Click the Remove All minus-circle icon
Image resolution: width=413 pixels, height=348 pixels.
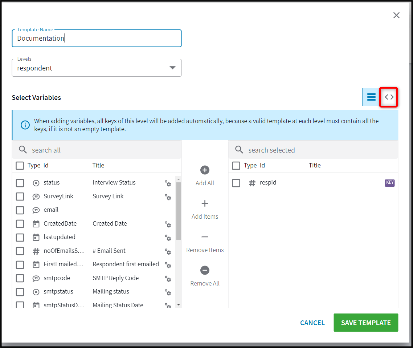(x=205, y=270)
